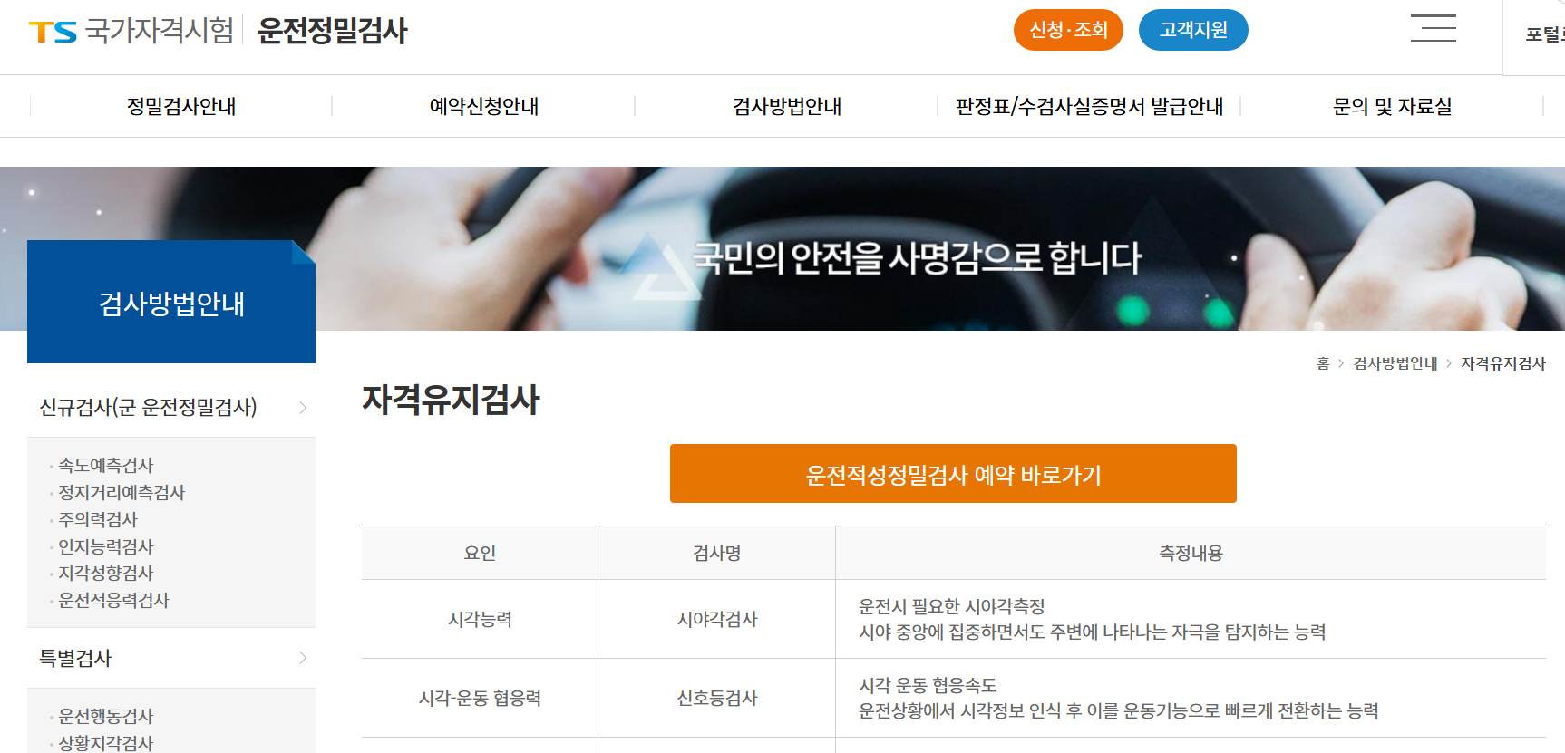Screen dimensions: 1565x753
Task: Click the 국민의 안전을 사명감으로 합니다 banner
Action: [x=917, y=258]
